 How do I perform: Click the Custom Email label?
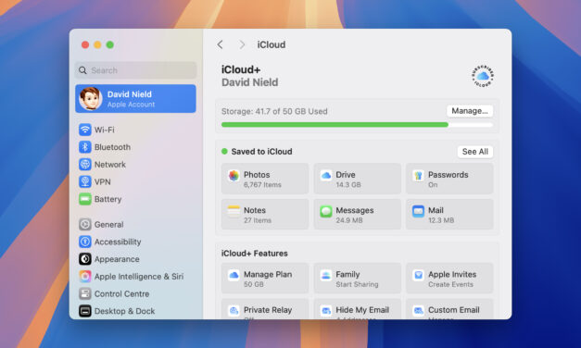[453, 310]
